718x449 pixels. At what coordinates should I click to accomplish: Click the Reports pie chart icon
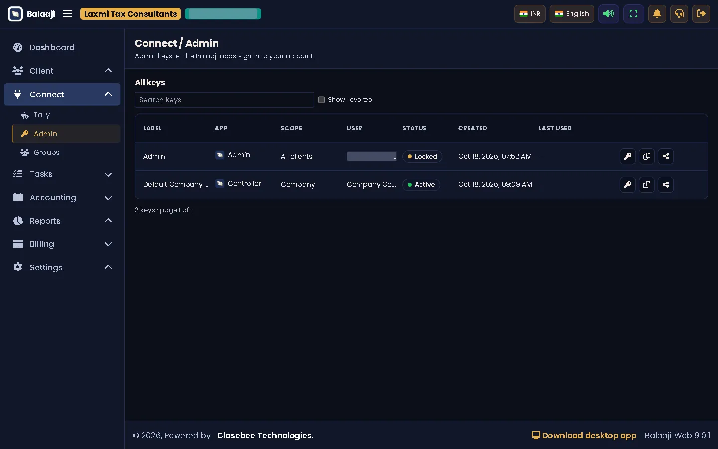(18, 221)
